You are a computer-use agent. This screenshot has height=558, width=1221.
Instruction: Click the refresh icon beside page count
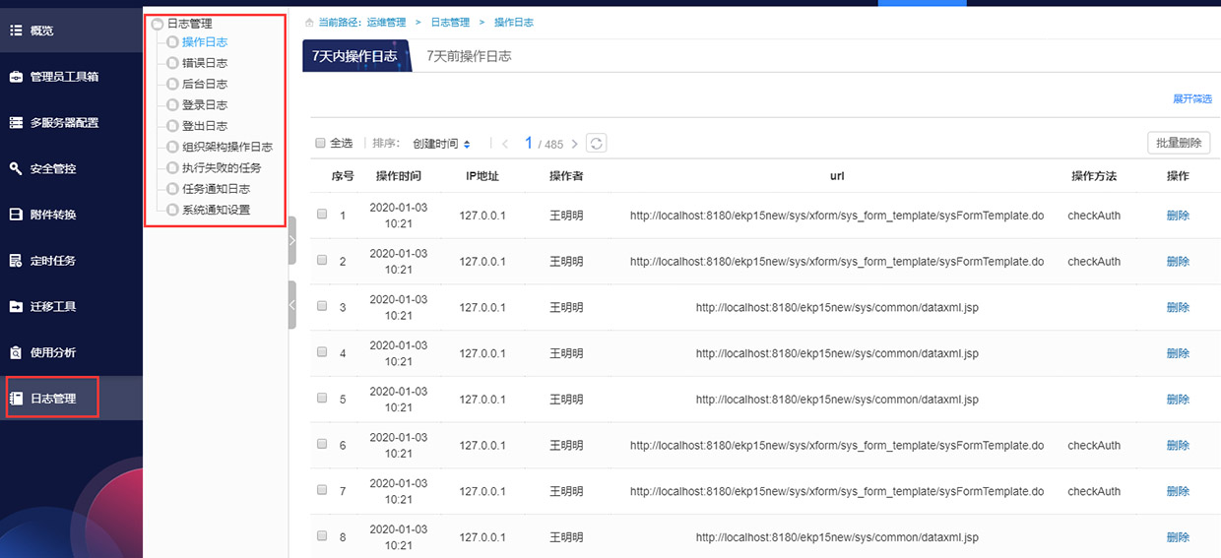(x=596, y=144)
